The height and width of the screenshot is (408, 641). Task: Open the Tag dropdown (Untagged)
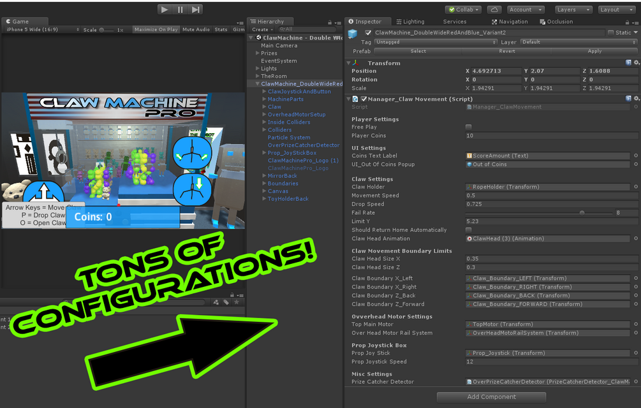click(436, 42)
